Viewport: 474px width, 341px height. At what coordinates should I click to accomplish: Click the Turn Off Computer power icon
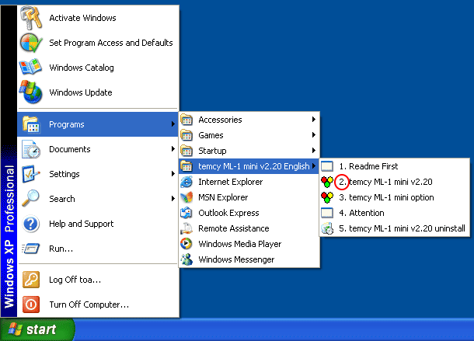click(31, 304)
